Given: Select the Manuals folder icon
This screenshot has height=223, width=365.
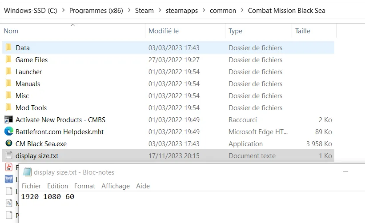Looking at the screenshot, I should tap(8, 84).
